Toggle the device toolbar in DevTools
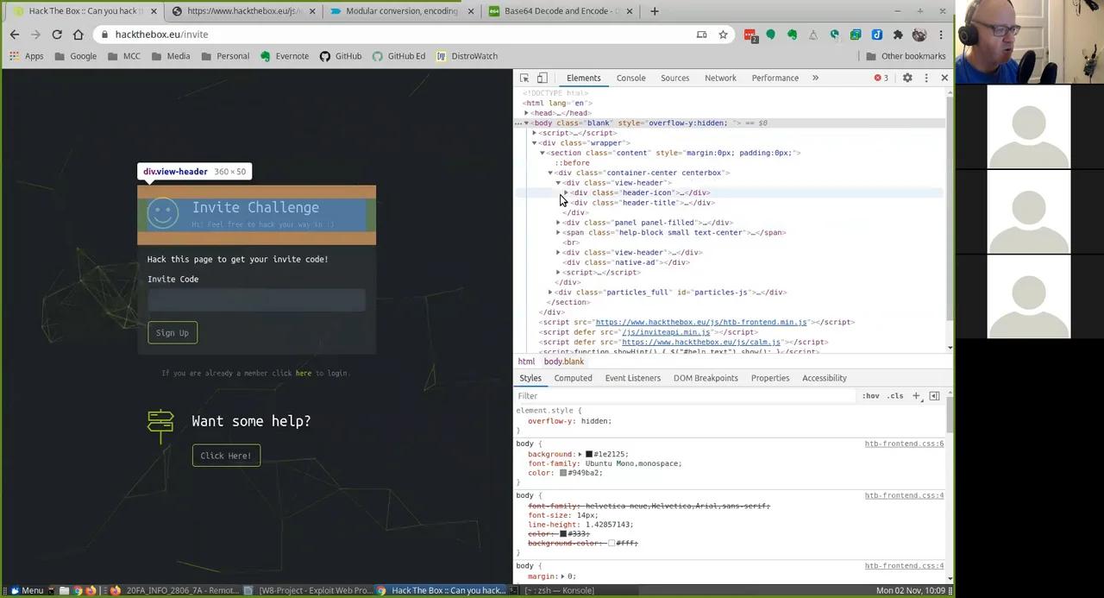The height and width of the screenshot is (598, 1104). [542, 78]
